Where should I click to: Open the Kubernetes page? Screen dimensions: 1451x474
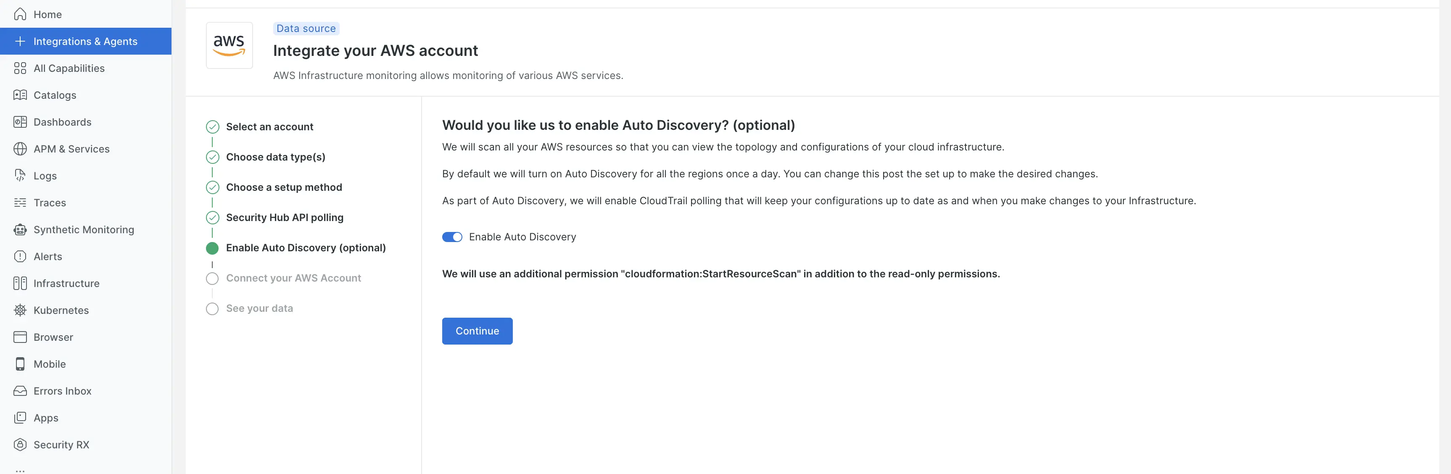86,310
